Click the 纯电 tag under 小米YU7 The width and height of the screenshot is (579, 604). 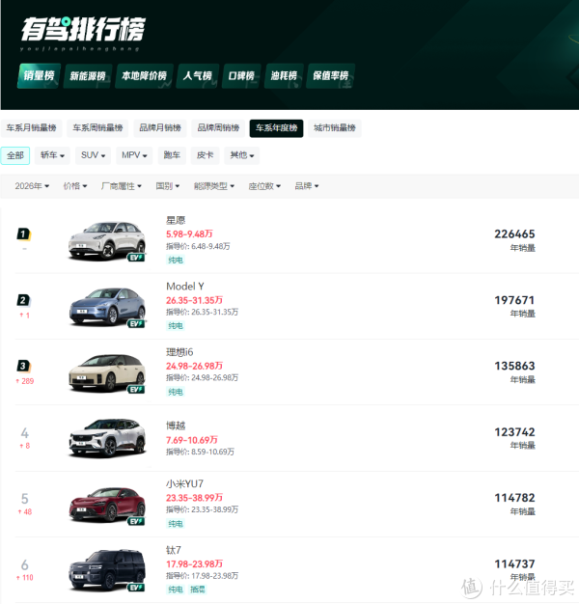pos(176,524)
